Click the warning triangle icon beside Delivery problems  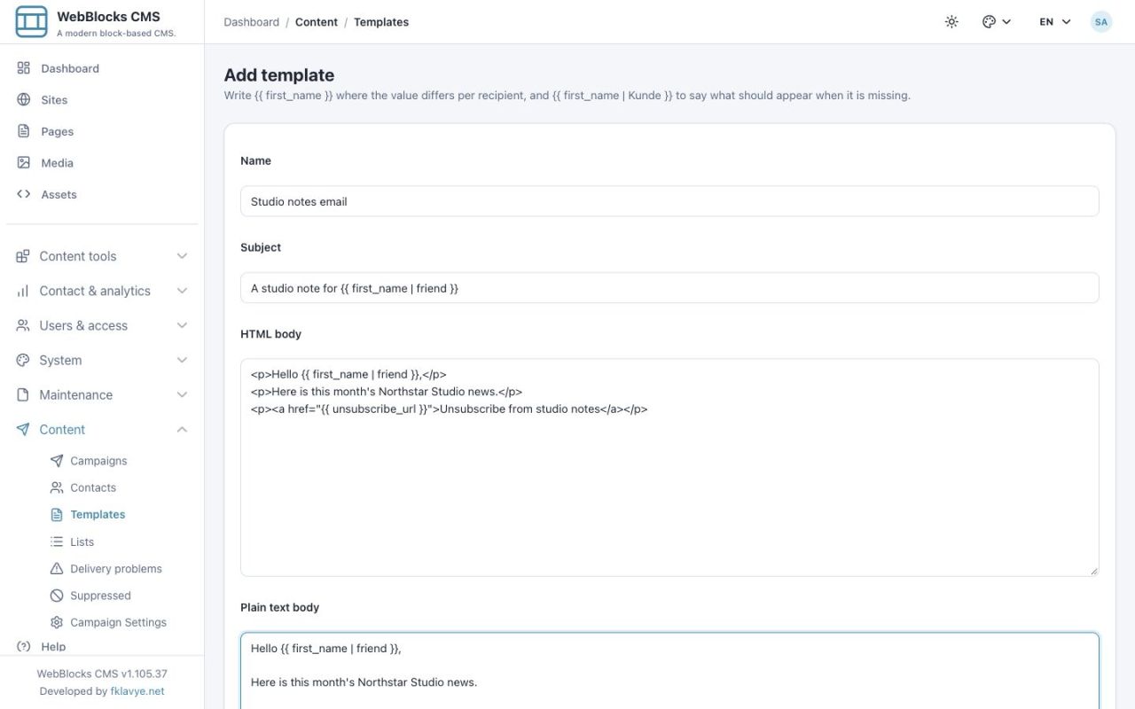point(57,569)
